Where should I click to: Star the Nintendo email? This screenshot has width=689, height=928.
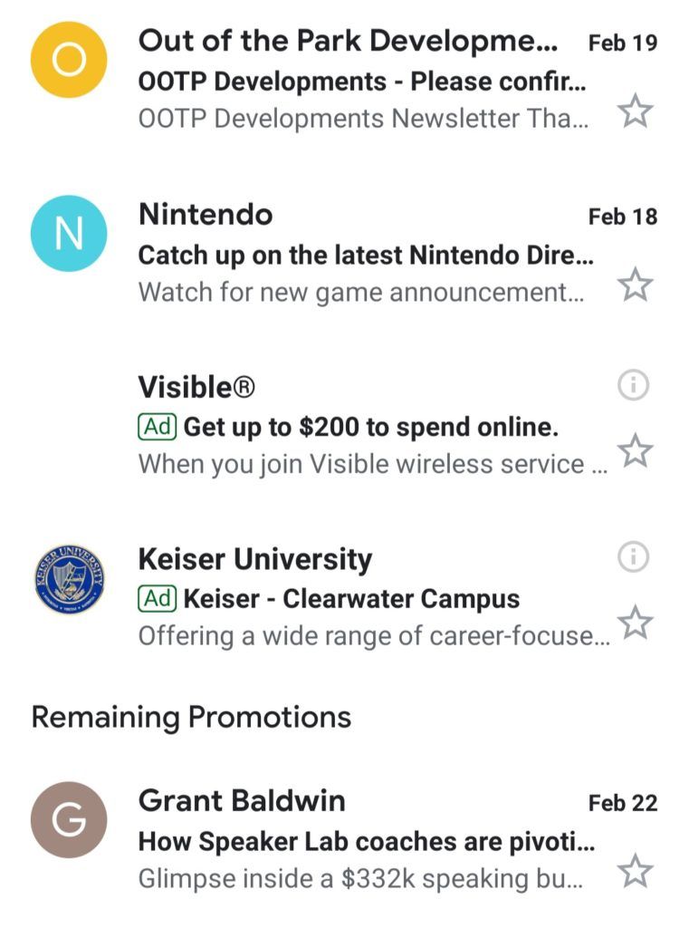(x=636, y=285)
